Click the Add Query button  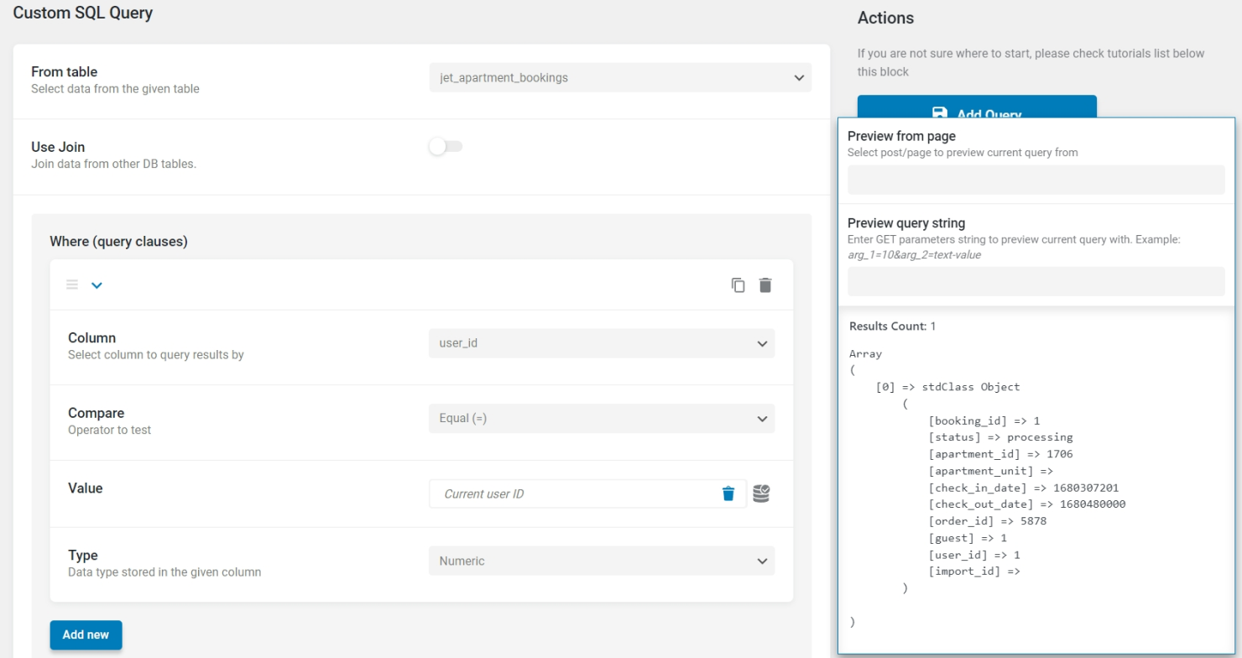click(977, 107)
